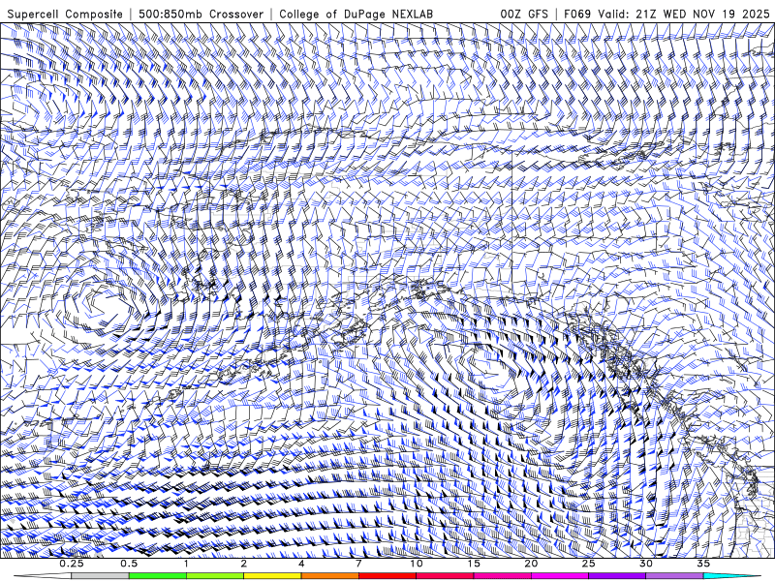This screenshot has height=581, width=775.
Task: Click the '00Z GFS' model run label
Action: (524, 14)
